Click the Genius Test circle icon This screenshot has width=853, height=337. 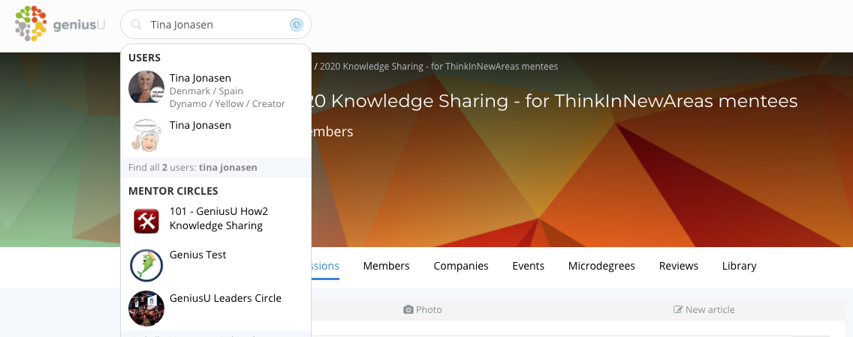[146, 264]
